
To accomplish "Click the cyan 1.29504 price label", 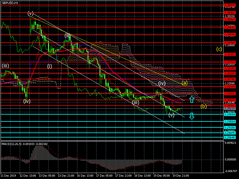I will click(230, 121).
